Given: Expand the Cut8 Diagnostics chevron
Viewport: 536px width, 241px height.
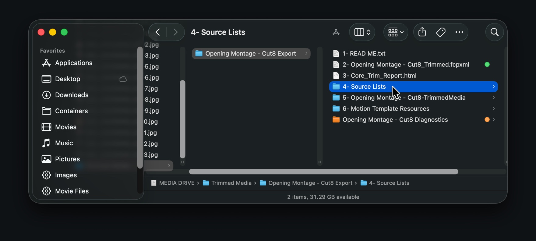Looking at the screenshot, I should point(493,120).
